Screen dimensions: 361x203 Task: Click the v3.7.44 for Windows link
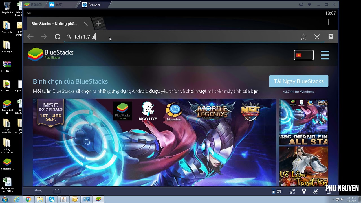pyautogui.click(x=299, y=92)
